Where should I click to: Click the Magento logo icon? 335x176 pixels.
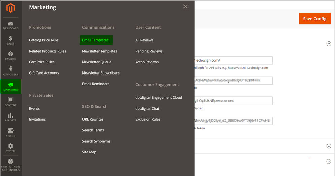click(11, 8)
